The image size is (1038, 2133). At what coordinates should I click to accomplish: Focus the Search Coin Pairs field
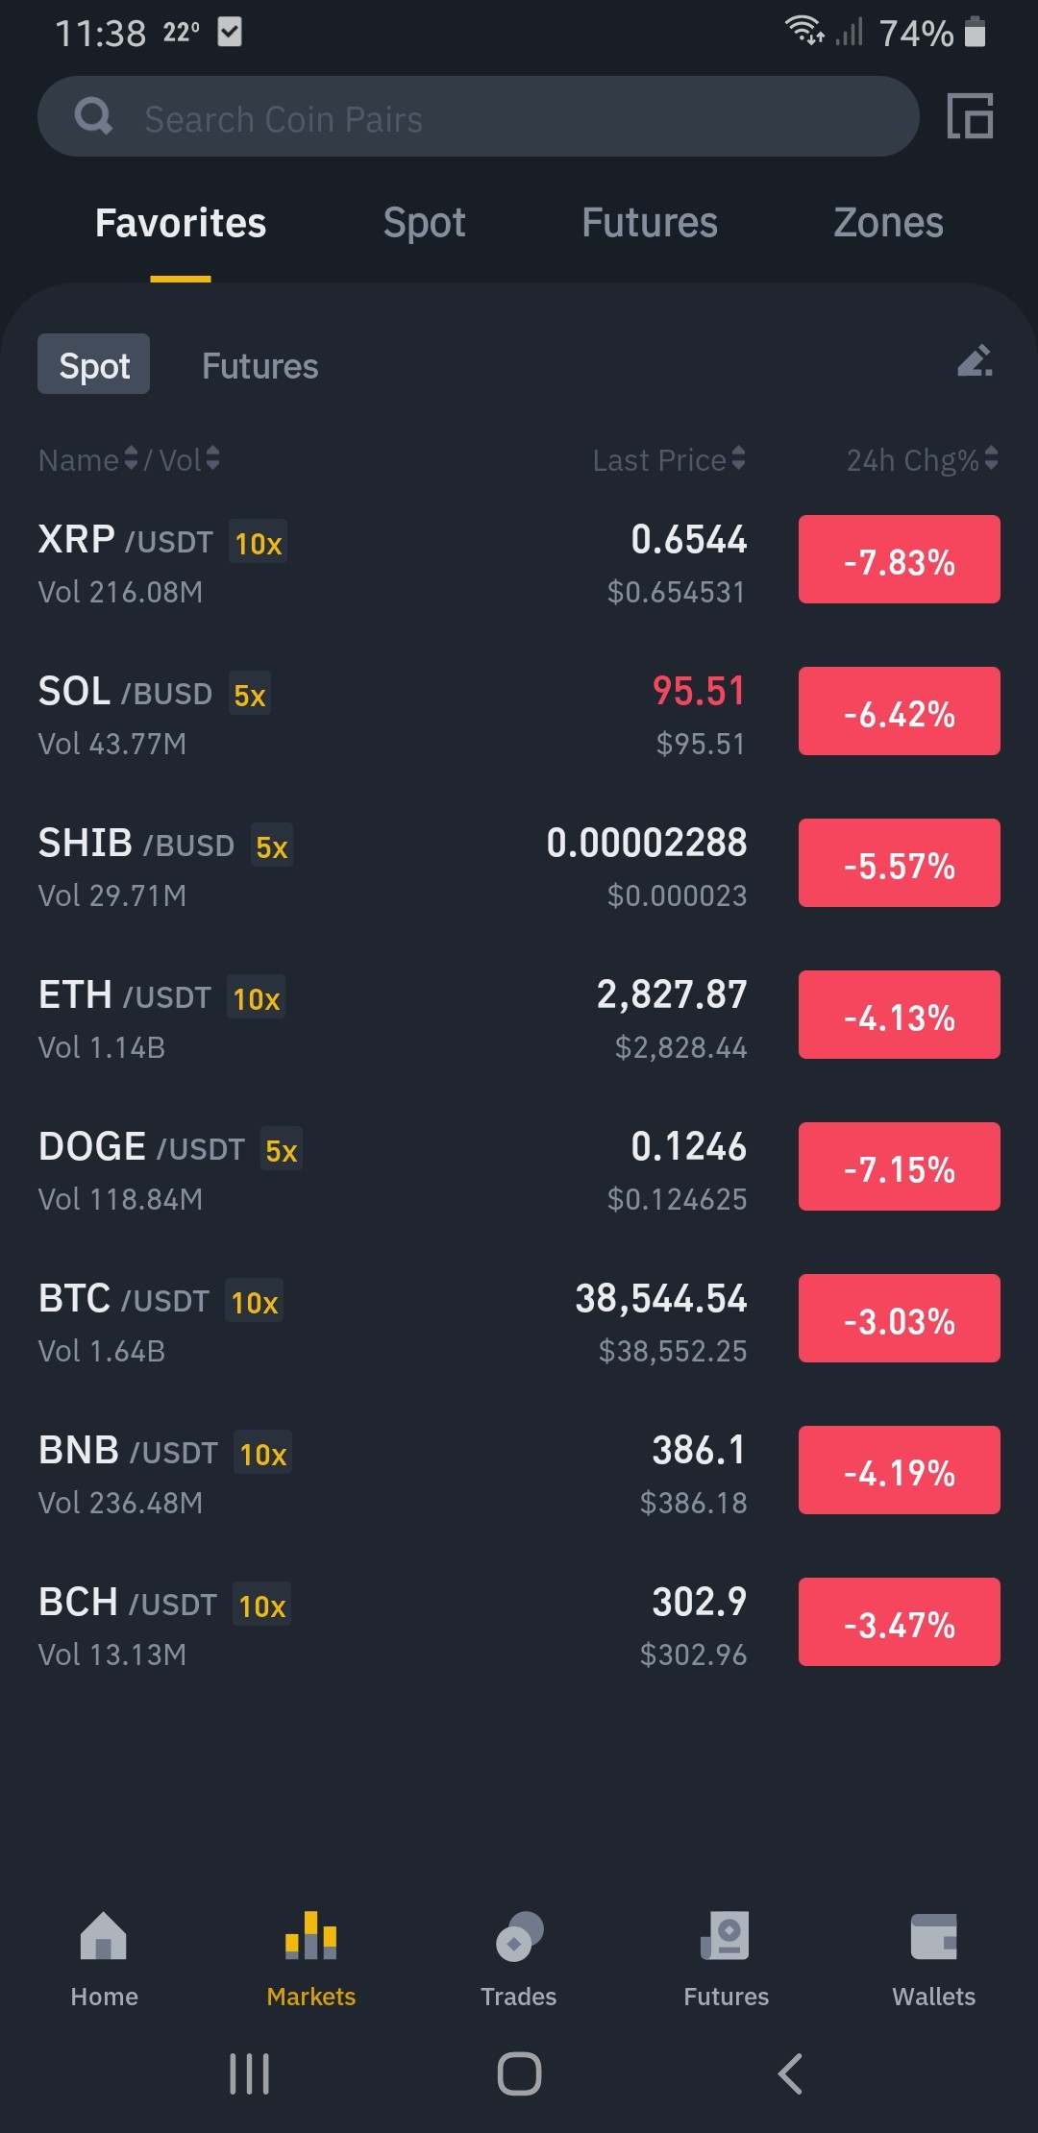coord(478,116)
